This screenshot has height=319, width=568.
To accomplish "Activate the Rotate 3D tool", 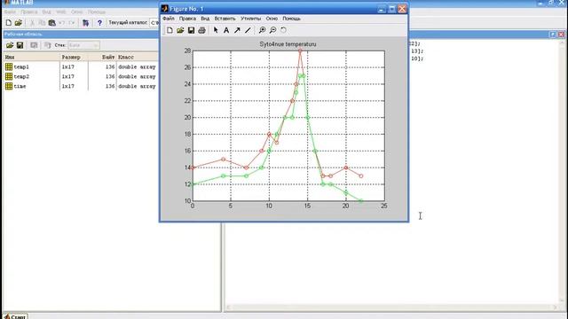I will 283,30.
